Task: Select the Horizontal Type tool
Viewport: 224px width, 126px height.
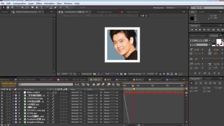Action: [x=41, y=7]
